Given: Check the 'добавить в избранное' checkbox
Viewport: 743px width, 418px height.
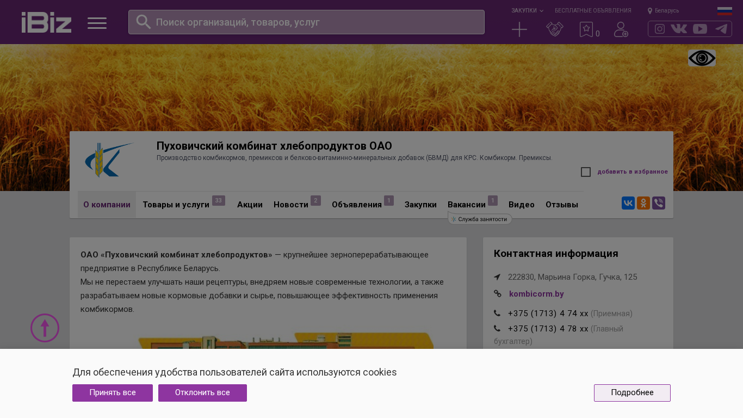Looking at the screenshot, I should (586, 172).
